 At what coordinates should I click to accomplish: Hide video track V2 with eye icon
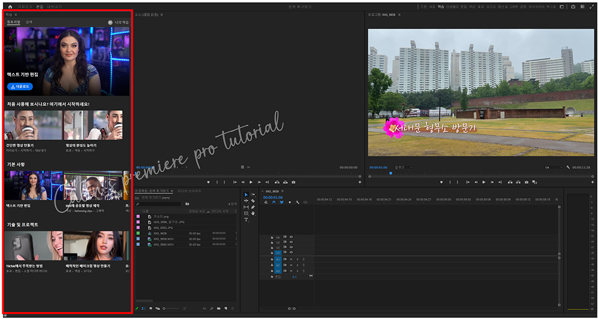(291, 247)
